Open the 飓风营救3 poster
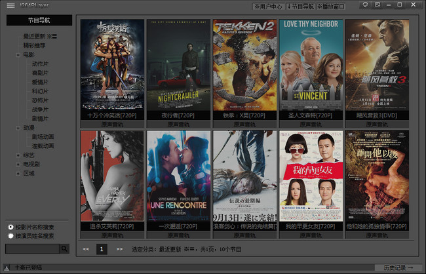This screenshot has height=274, width=426. 377,65
